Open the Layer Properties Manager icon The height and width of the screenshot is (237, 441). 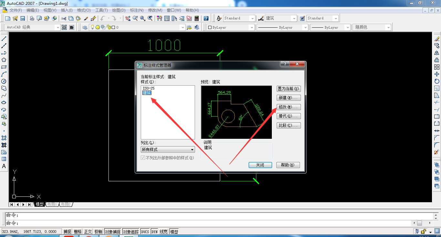(x=86, y=27)
